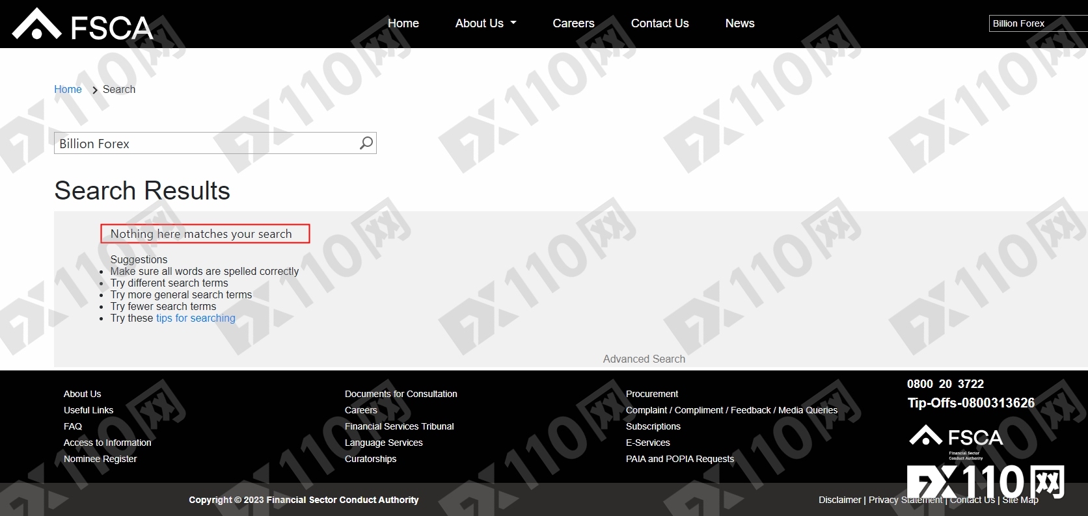Open the Home menu item
Screen dimensions: 1088x516
pyautogui.click(x=403, y=23)
